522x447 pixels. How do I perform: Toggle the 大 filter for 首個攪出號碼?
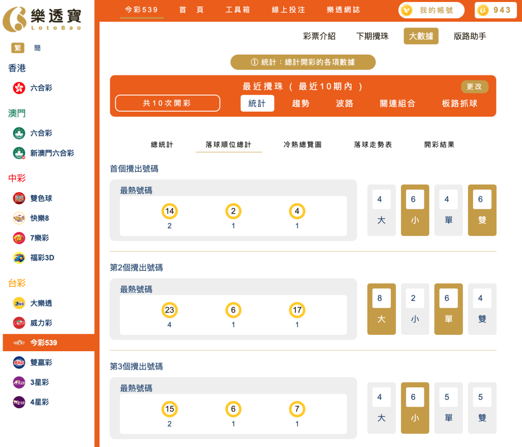pyautogui.click(x=381, y=209)
